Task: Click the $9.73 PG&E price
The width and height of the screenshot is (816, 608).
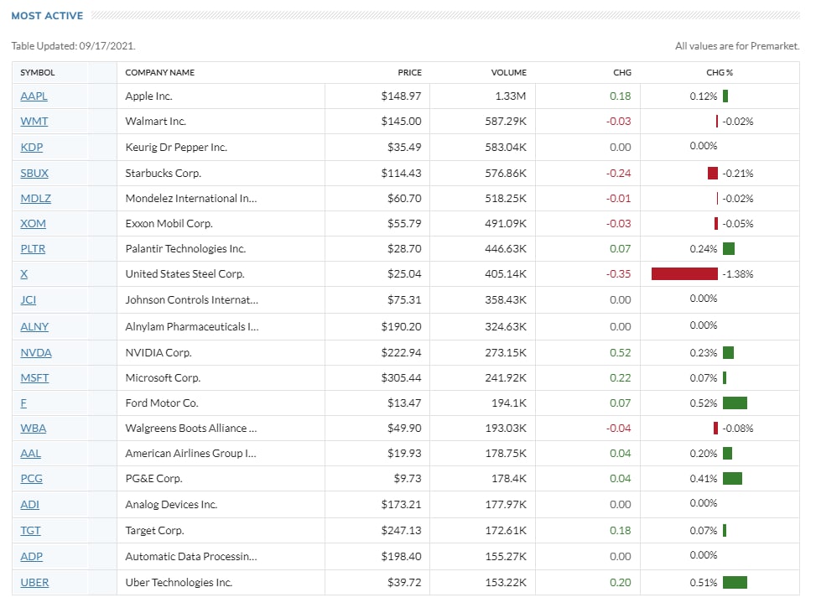Action: tap(408, 478)
